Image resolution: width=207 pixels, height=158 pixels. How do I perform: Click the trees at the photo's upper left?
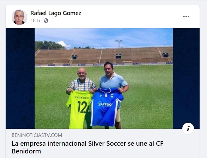pyautogui.click(x=49, y=45)
